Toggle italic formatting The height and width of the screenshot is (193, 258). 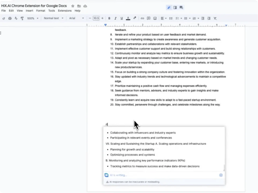tap(115, 18)
